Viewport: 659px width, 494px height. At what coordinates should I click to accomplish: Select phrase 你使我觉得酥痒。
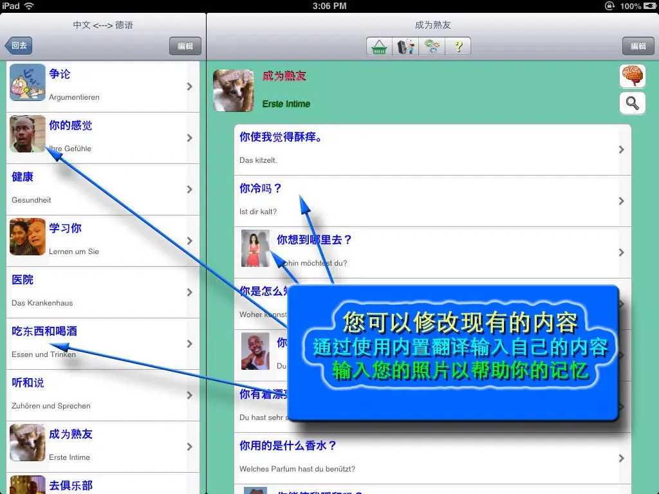pyautogui.click(x=281, y=137)
